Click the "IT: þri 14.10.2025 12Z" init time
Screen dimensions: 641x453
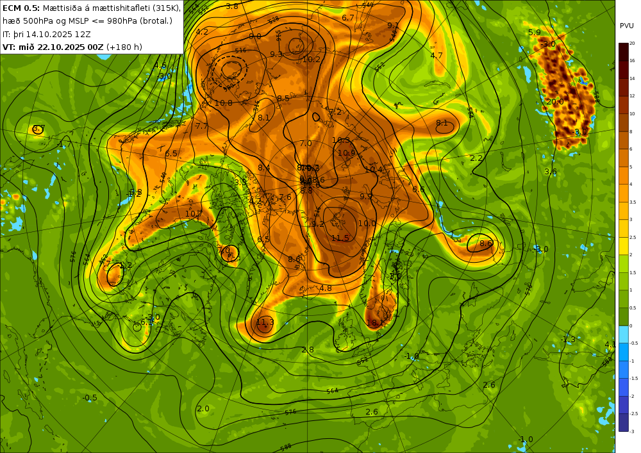[x=47, y=35]
